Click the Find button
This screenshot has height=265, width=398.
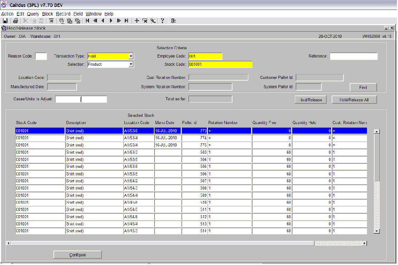coord(363,87)
